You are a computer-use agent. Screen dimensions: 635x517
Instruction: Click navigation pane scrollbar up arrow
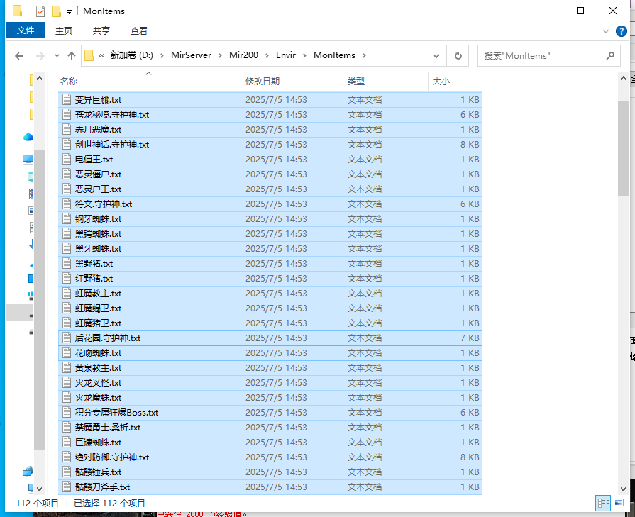(x=39, y=78)
